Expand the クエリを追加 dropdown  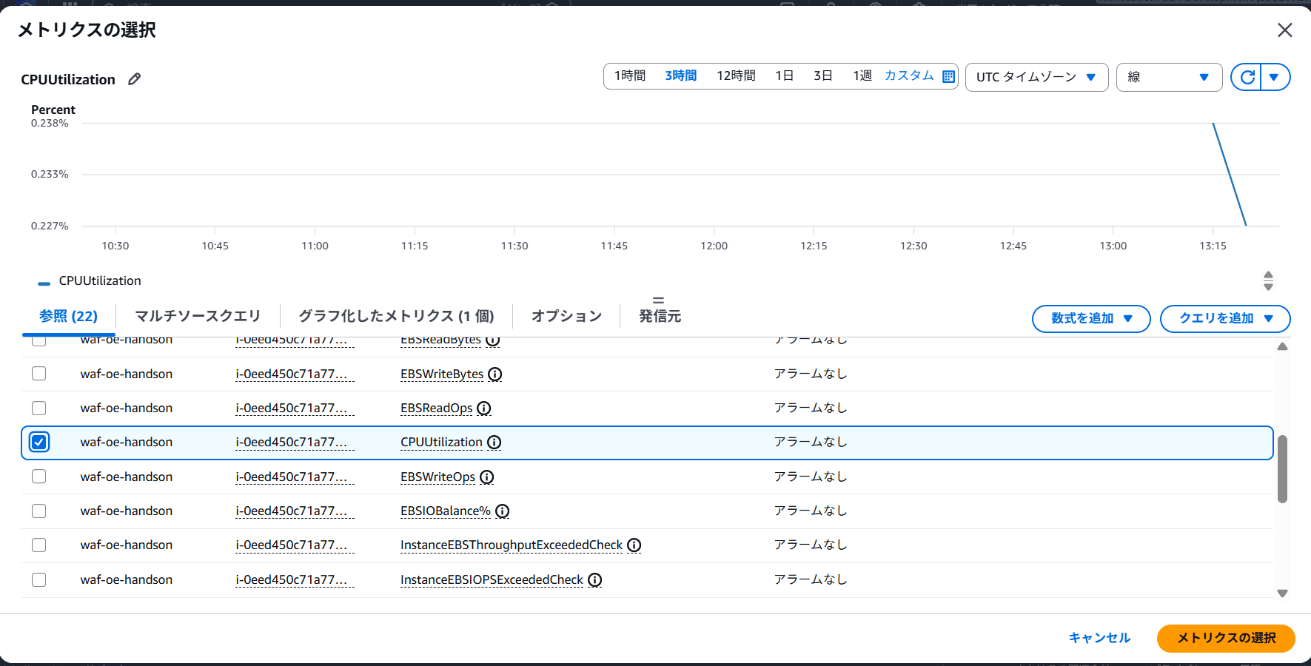point(1225,318)
